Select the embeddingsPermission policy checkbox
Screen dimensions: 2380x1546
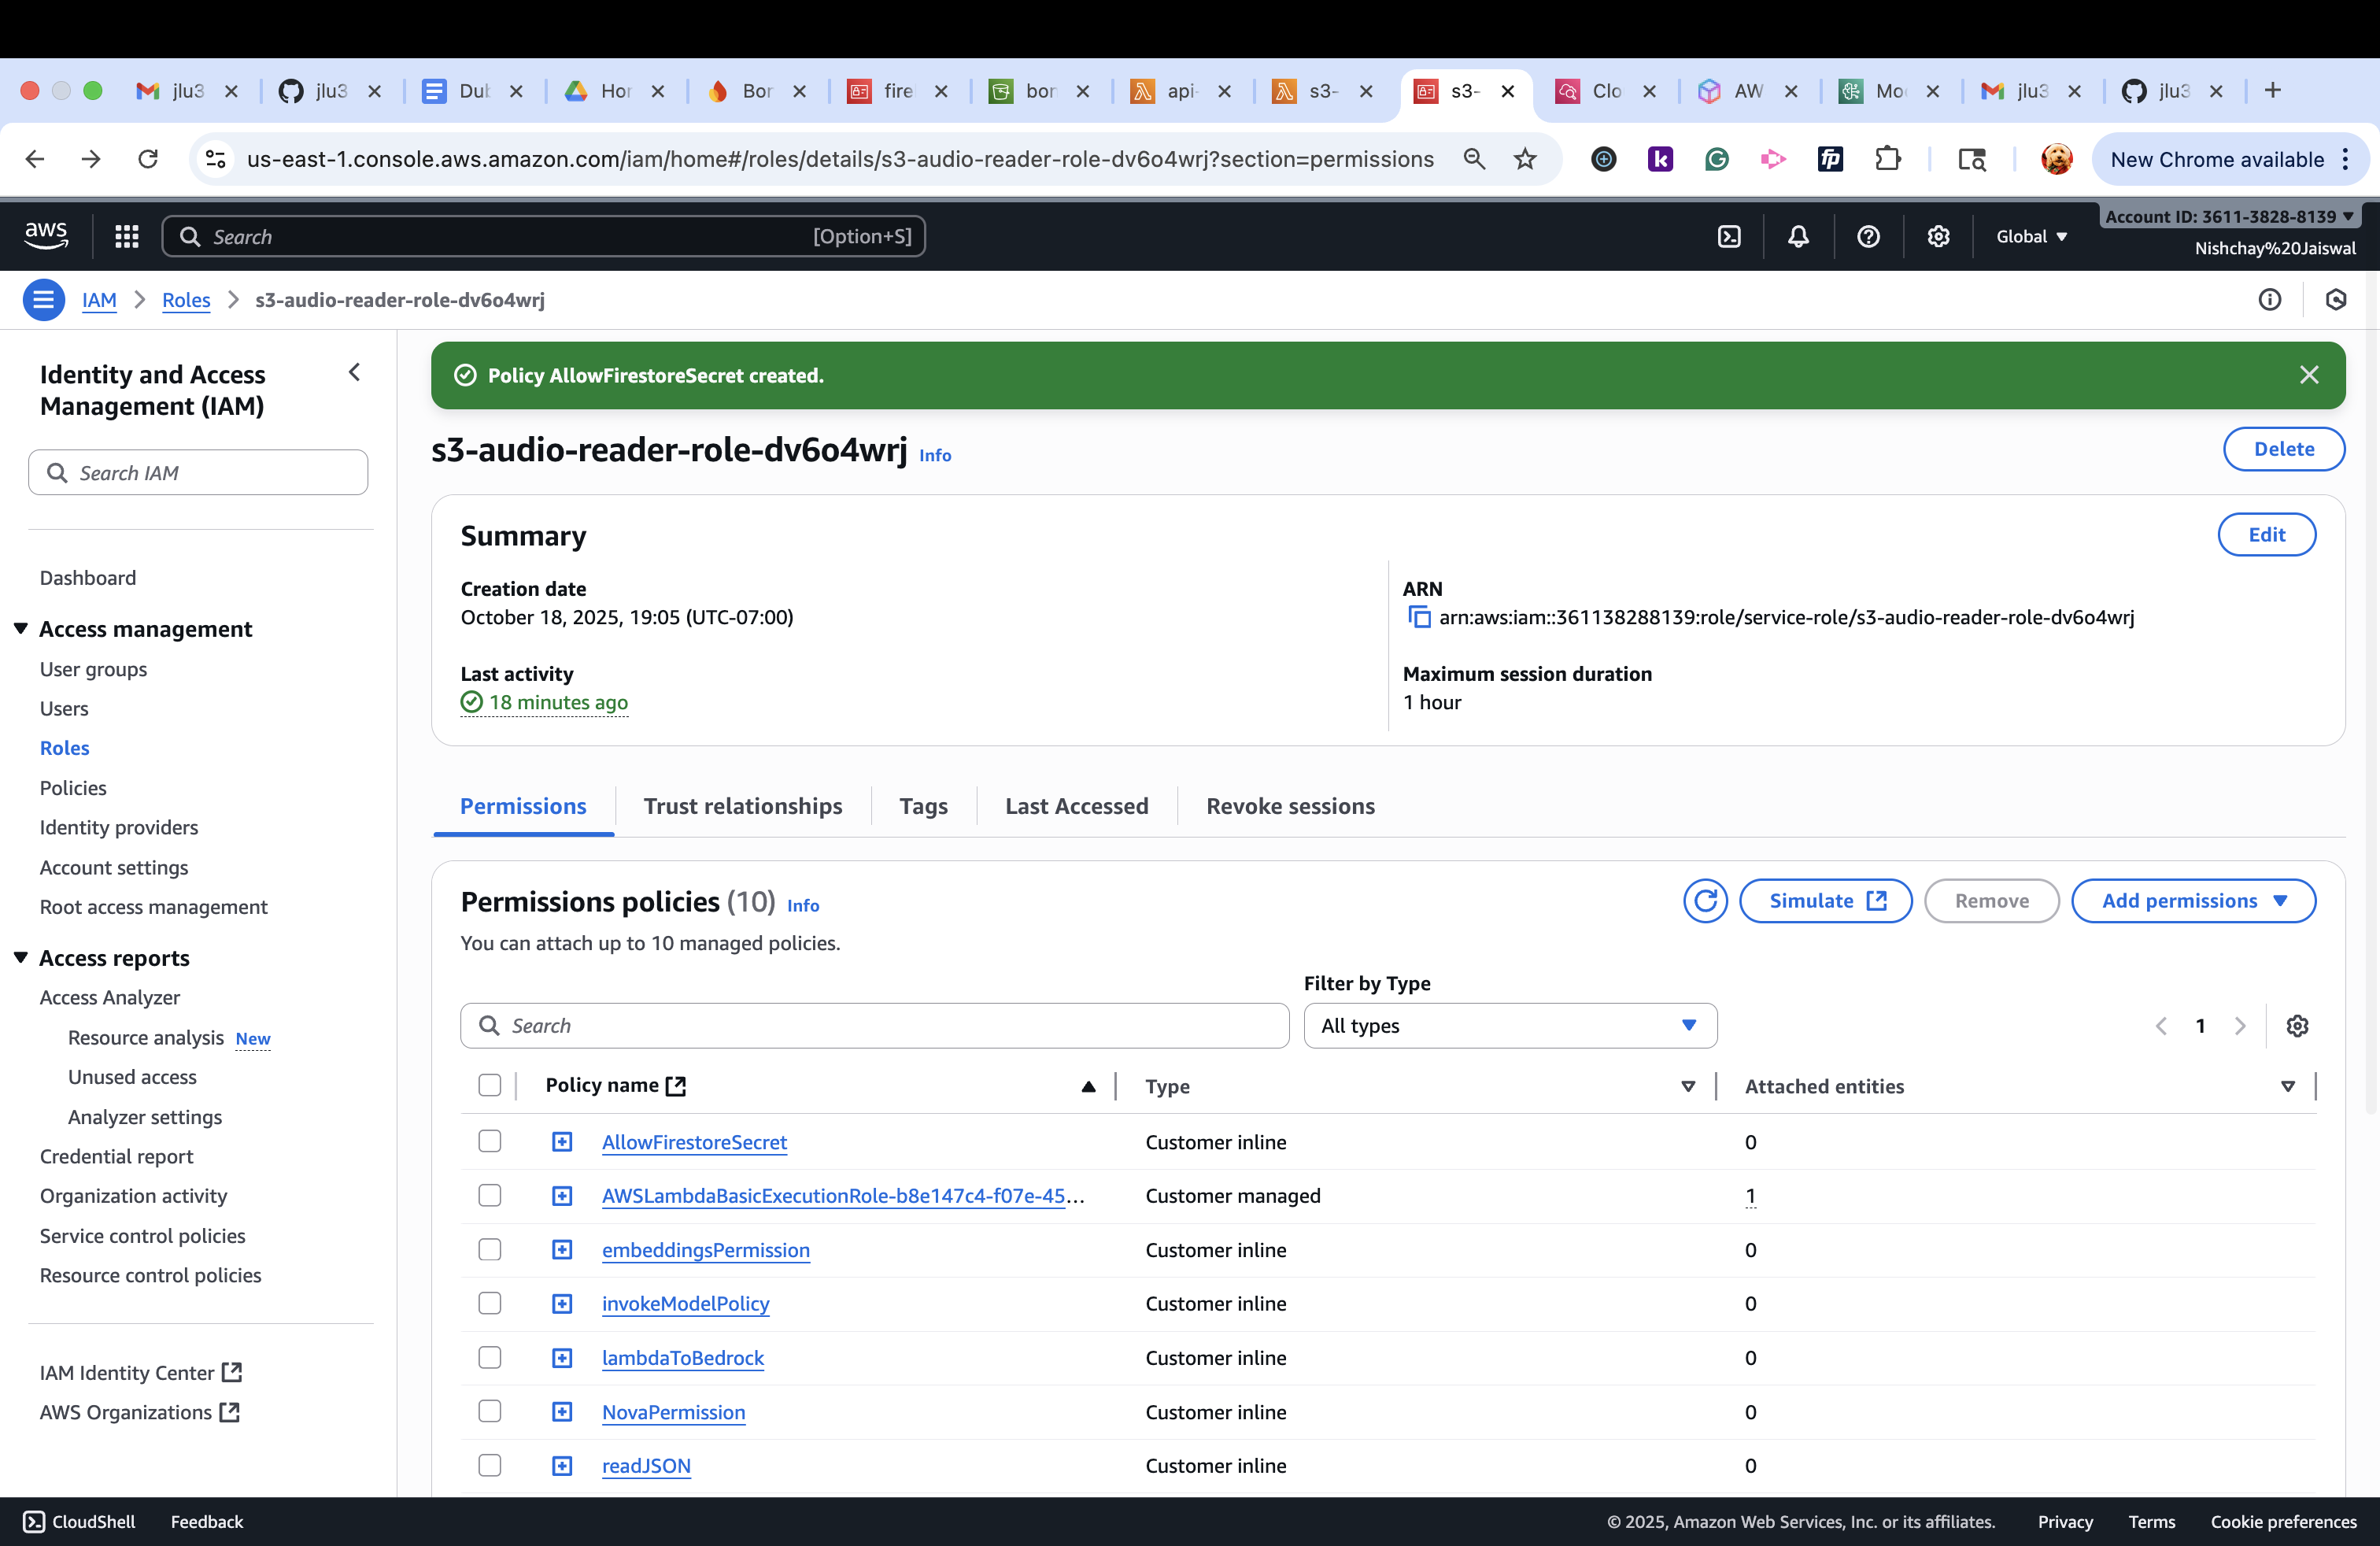[490, 1250]
